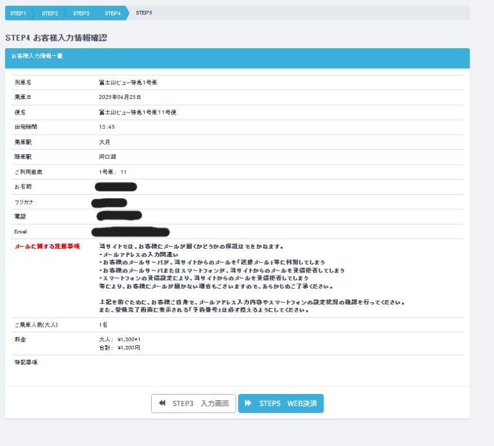The width and height of the screenshot is (494, 446).
Task: Click the double-right arrow icon on STEP5 button
Action: 248,404
